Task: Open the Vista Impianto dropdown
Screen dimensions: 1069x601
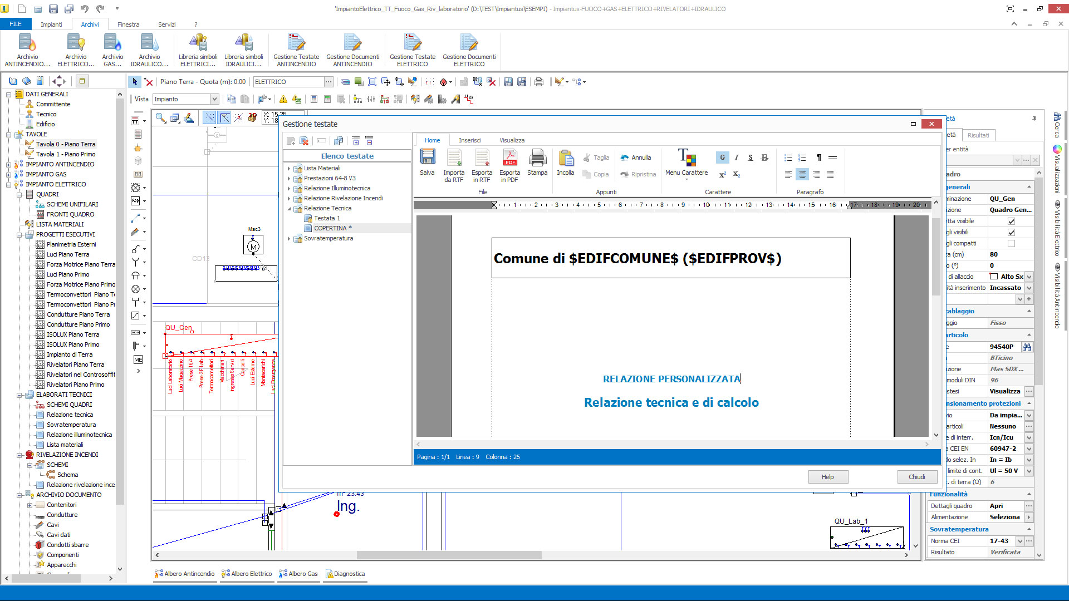Action: coord(214,99)
